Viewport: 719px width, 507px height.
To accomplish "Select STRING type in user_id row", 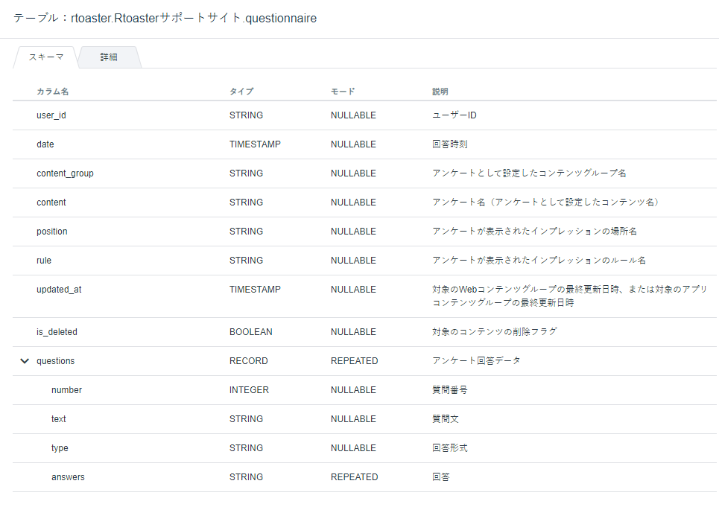I will (246, 115).
